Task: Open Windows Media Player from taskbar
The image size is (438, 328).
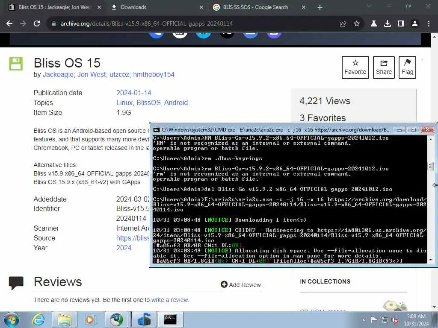Action: (90, 319)
